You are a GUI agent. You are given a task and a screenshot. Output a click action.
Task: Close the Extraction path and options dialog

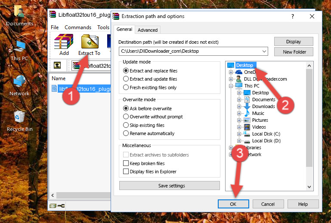pos(312,16)
